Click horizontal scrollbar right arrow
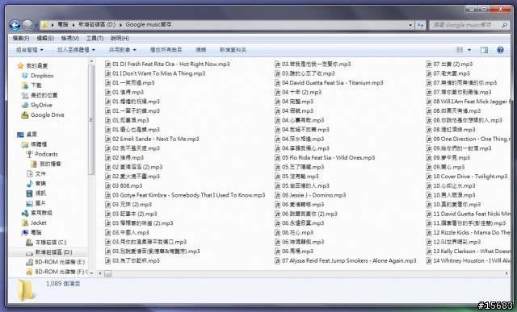The height and width of the screenshot is (312, 517). pos(506,273)
